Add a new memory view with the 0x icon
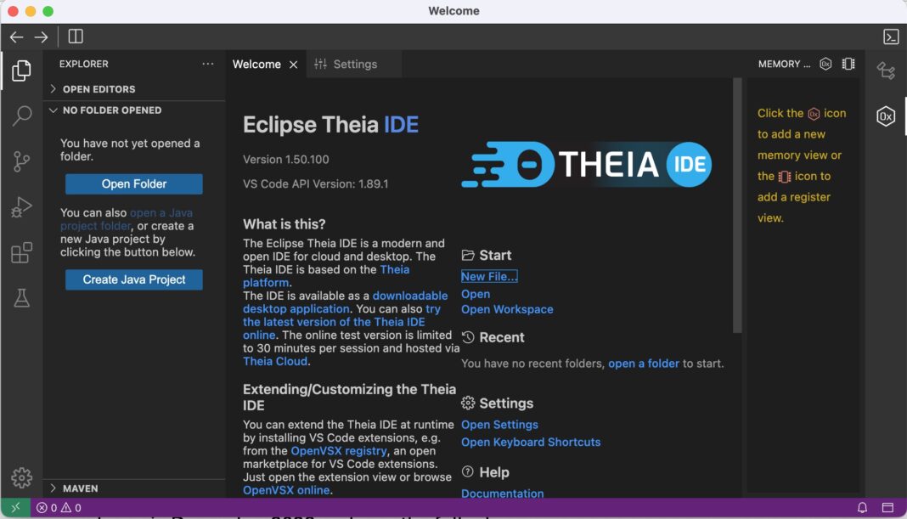 pos(825,64)
